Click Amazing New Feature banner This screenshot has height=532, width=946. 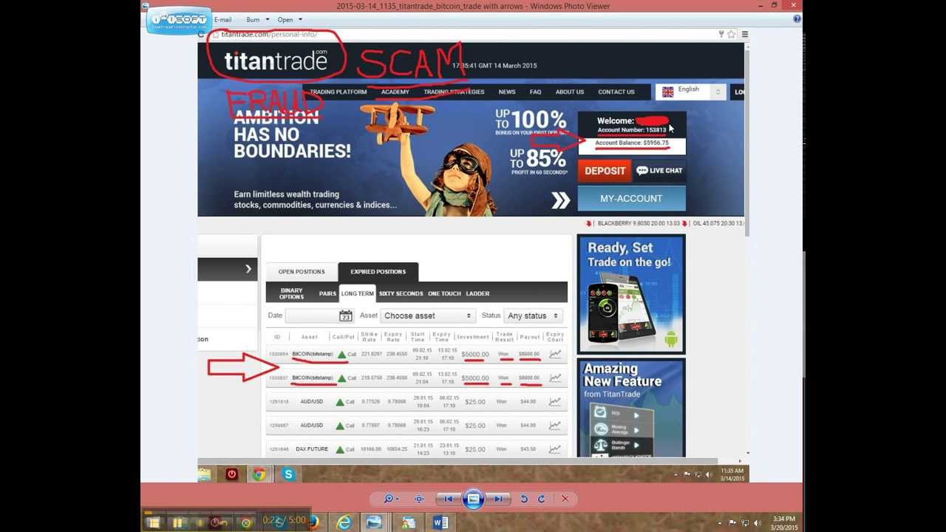pyautogui.click(x=631, y=408)
